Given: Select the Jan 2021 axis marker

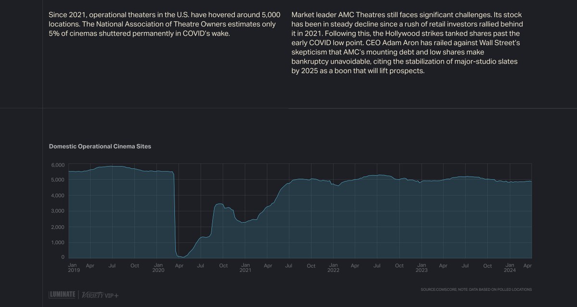Looking at the screenshot, I should [245, 268].
